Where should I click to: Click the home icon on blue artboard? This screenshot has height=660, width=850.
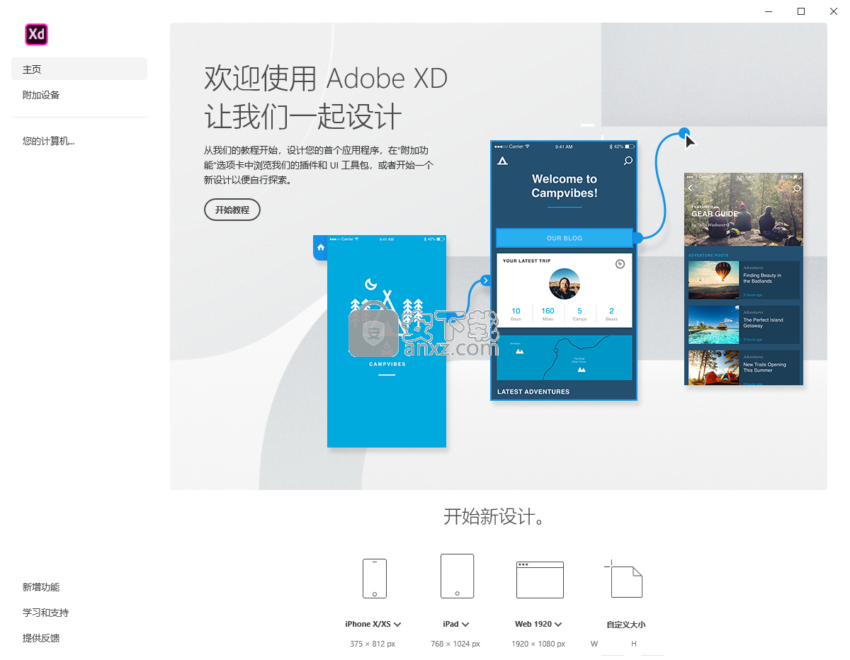point(321,247)
